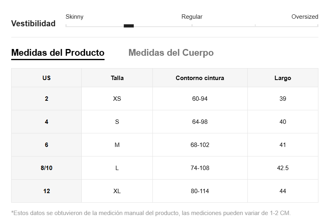Image resolution: width=328 pixels, height=223 pixels.
Task: Click the 42.5 length value
Action: [x=283, y=168]
